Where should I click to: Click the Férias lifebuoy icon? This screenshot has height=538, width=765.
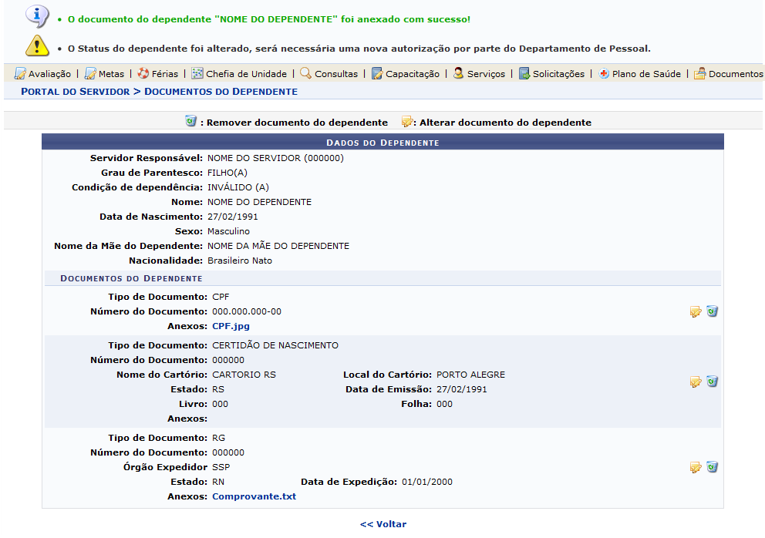click(x=143, y=74)
